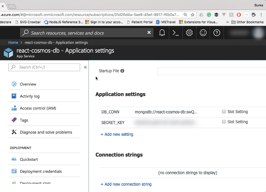Open portal settings gear icon
The width and height of the screenshot is (266, 192).
(x=189, y=33)
